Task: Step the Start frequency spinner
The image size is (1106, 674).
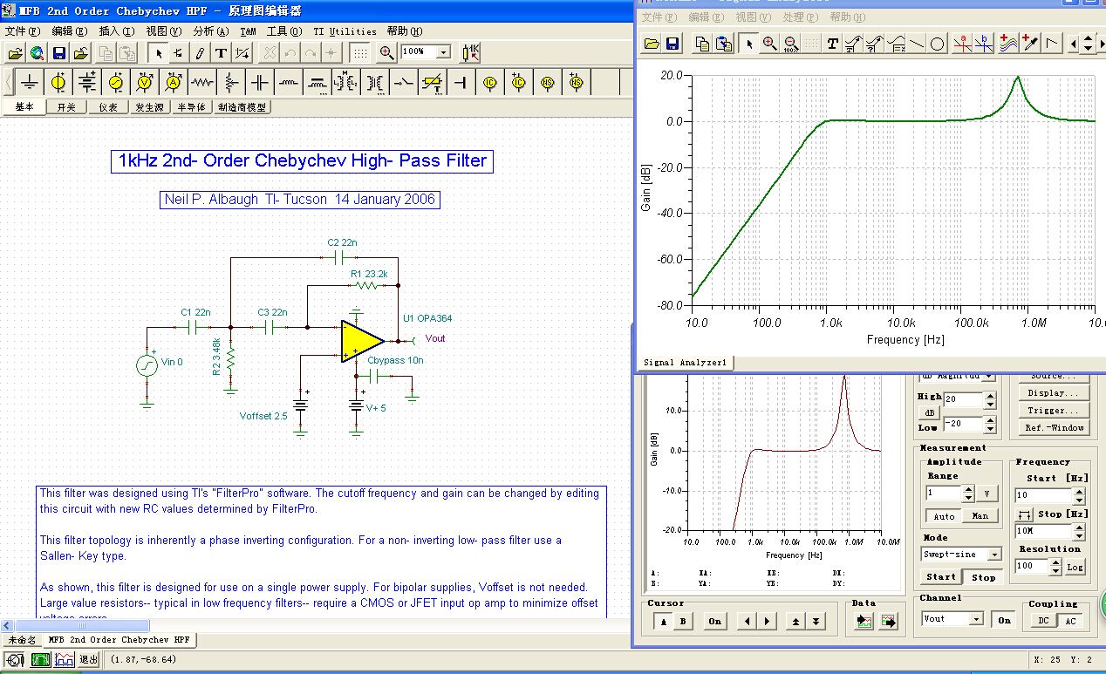Action: pos(1080,495)
